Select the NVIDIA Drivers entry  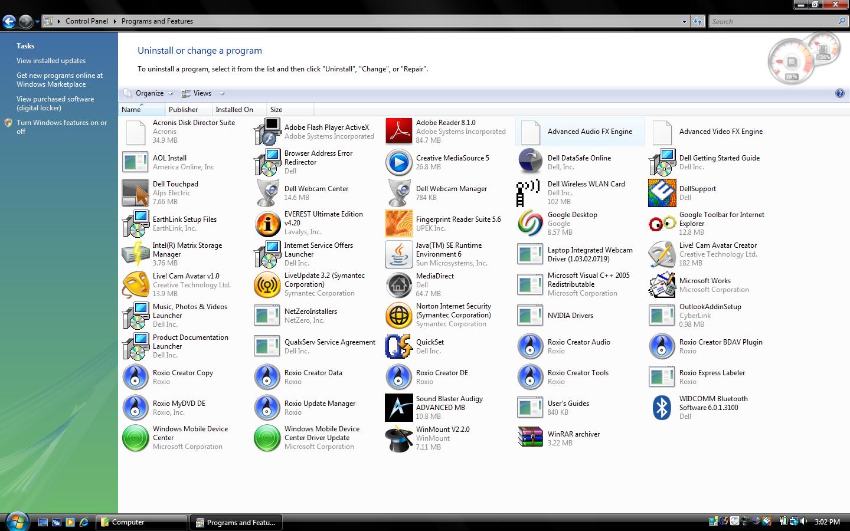(x=580, y=316)
